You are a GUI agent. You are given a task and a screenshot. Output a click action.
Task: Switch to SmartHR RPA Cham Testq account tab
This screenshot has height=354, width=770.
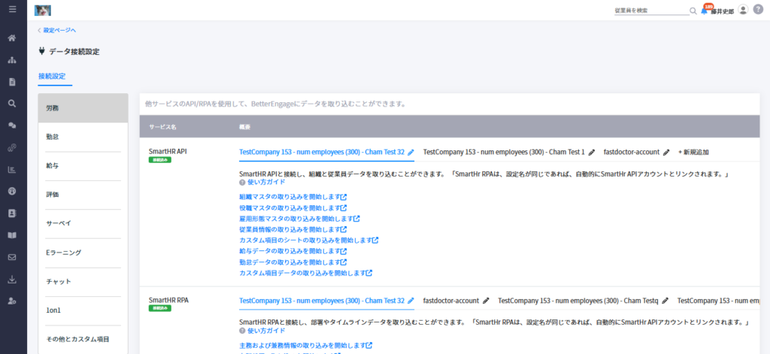578,301
